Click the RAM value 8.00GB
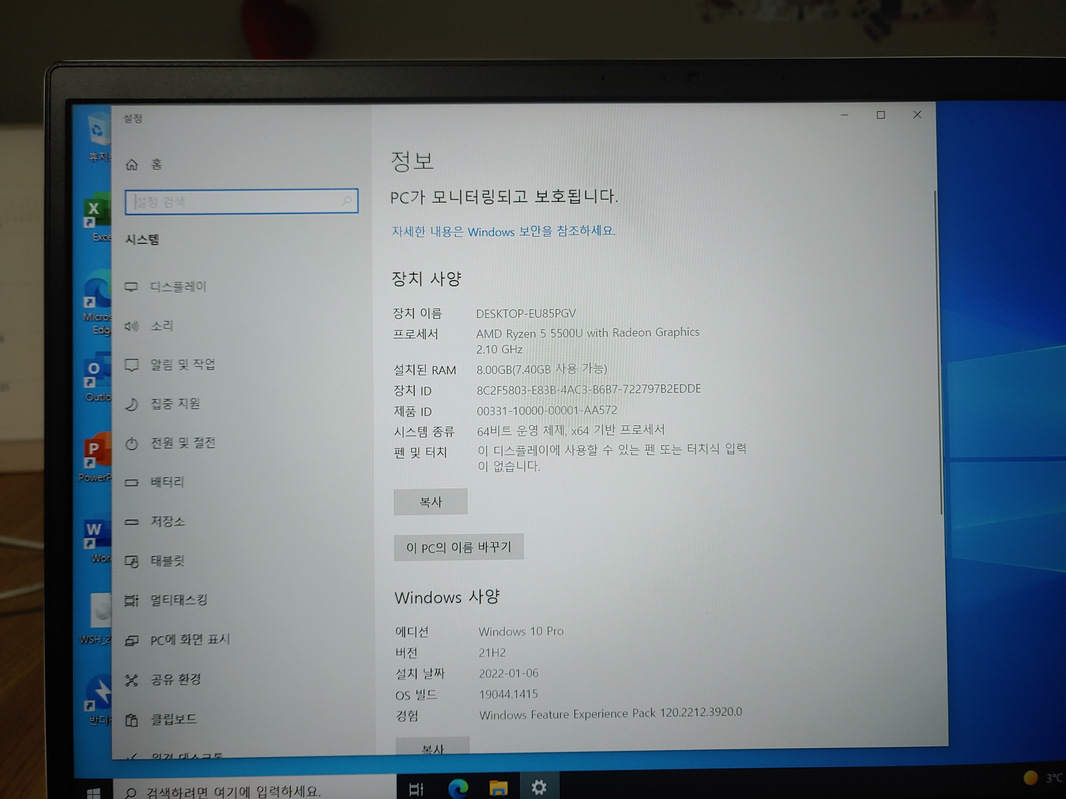1066x799 pixels. click(542, 369)
